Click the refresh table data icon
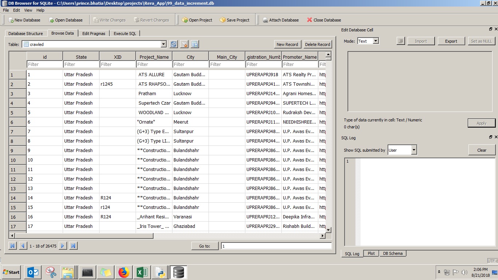Screen dimensions: 498x280 pyautogui.click(x=174, y=44)
